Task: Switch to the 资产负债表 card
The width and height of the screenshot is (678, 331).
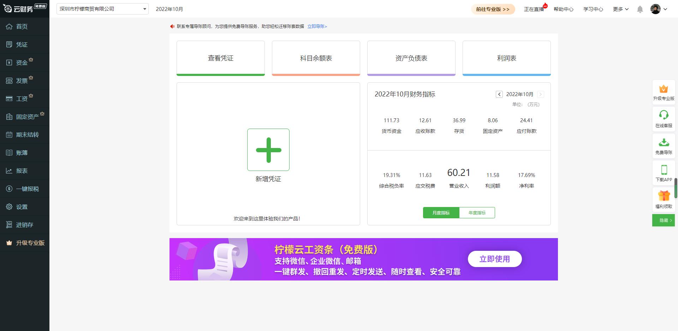Action: [411, 58]
